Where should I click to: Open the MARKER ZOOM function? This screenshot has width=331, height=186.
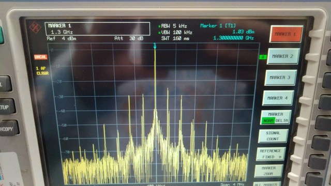(x=268, y=171)
